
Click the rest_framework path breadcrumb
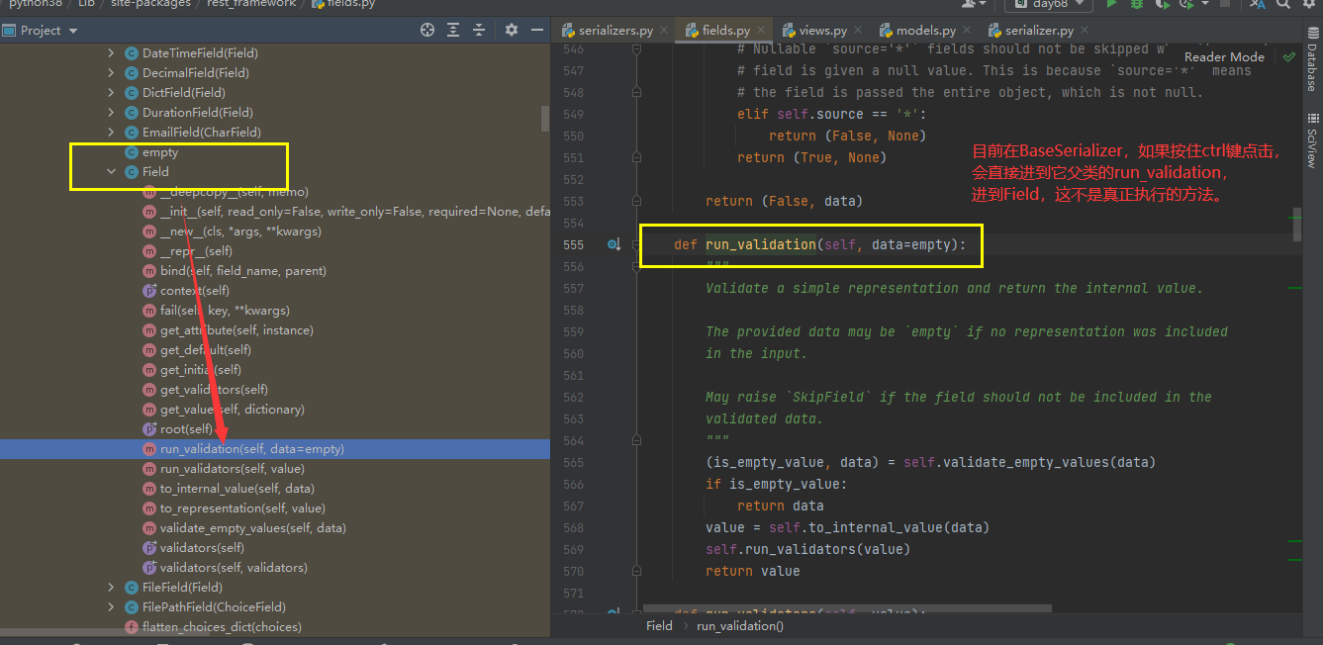(x=251, y=4)
